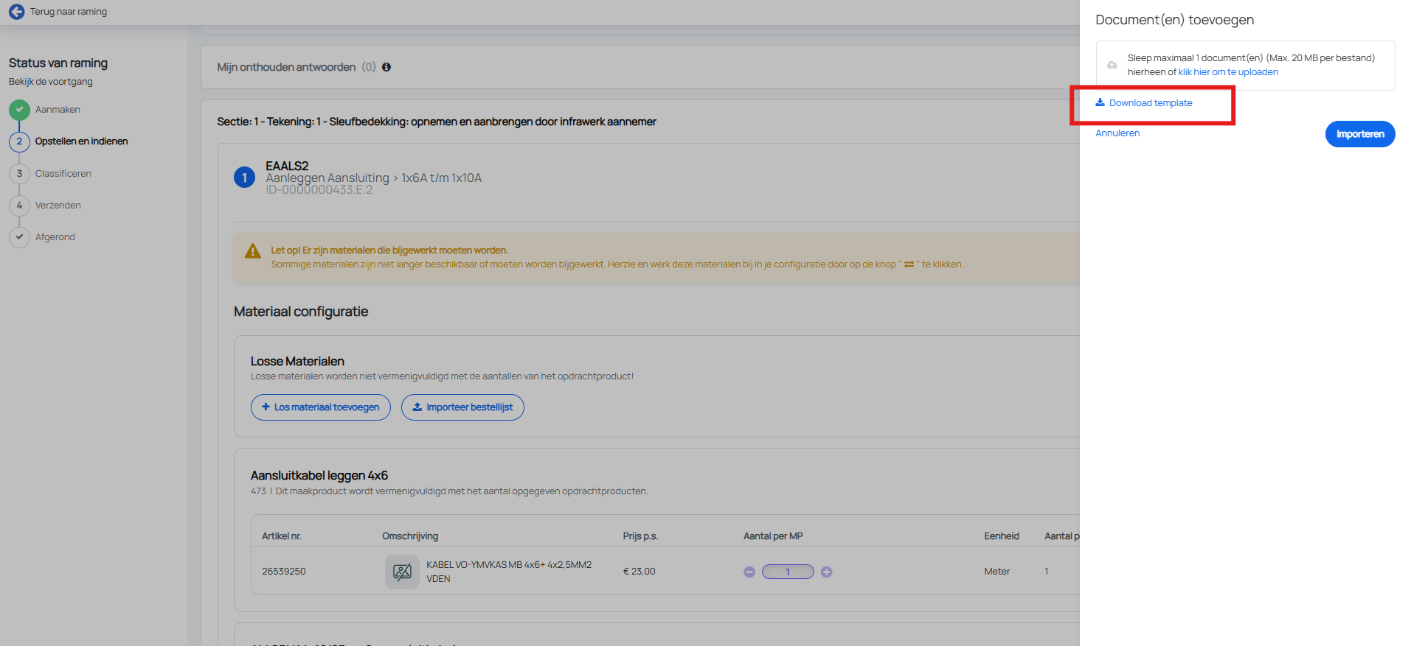Click the Materiaal configuratie heading
The height and width of the screenshot is (646, 1411).
301,312
